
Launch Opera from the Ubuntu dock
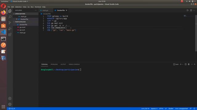coord(3,6)
